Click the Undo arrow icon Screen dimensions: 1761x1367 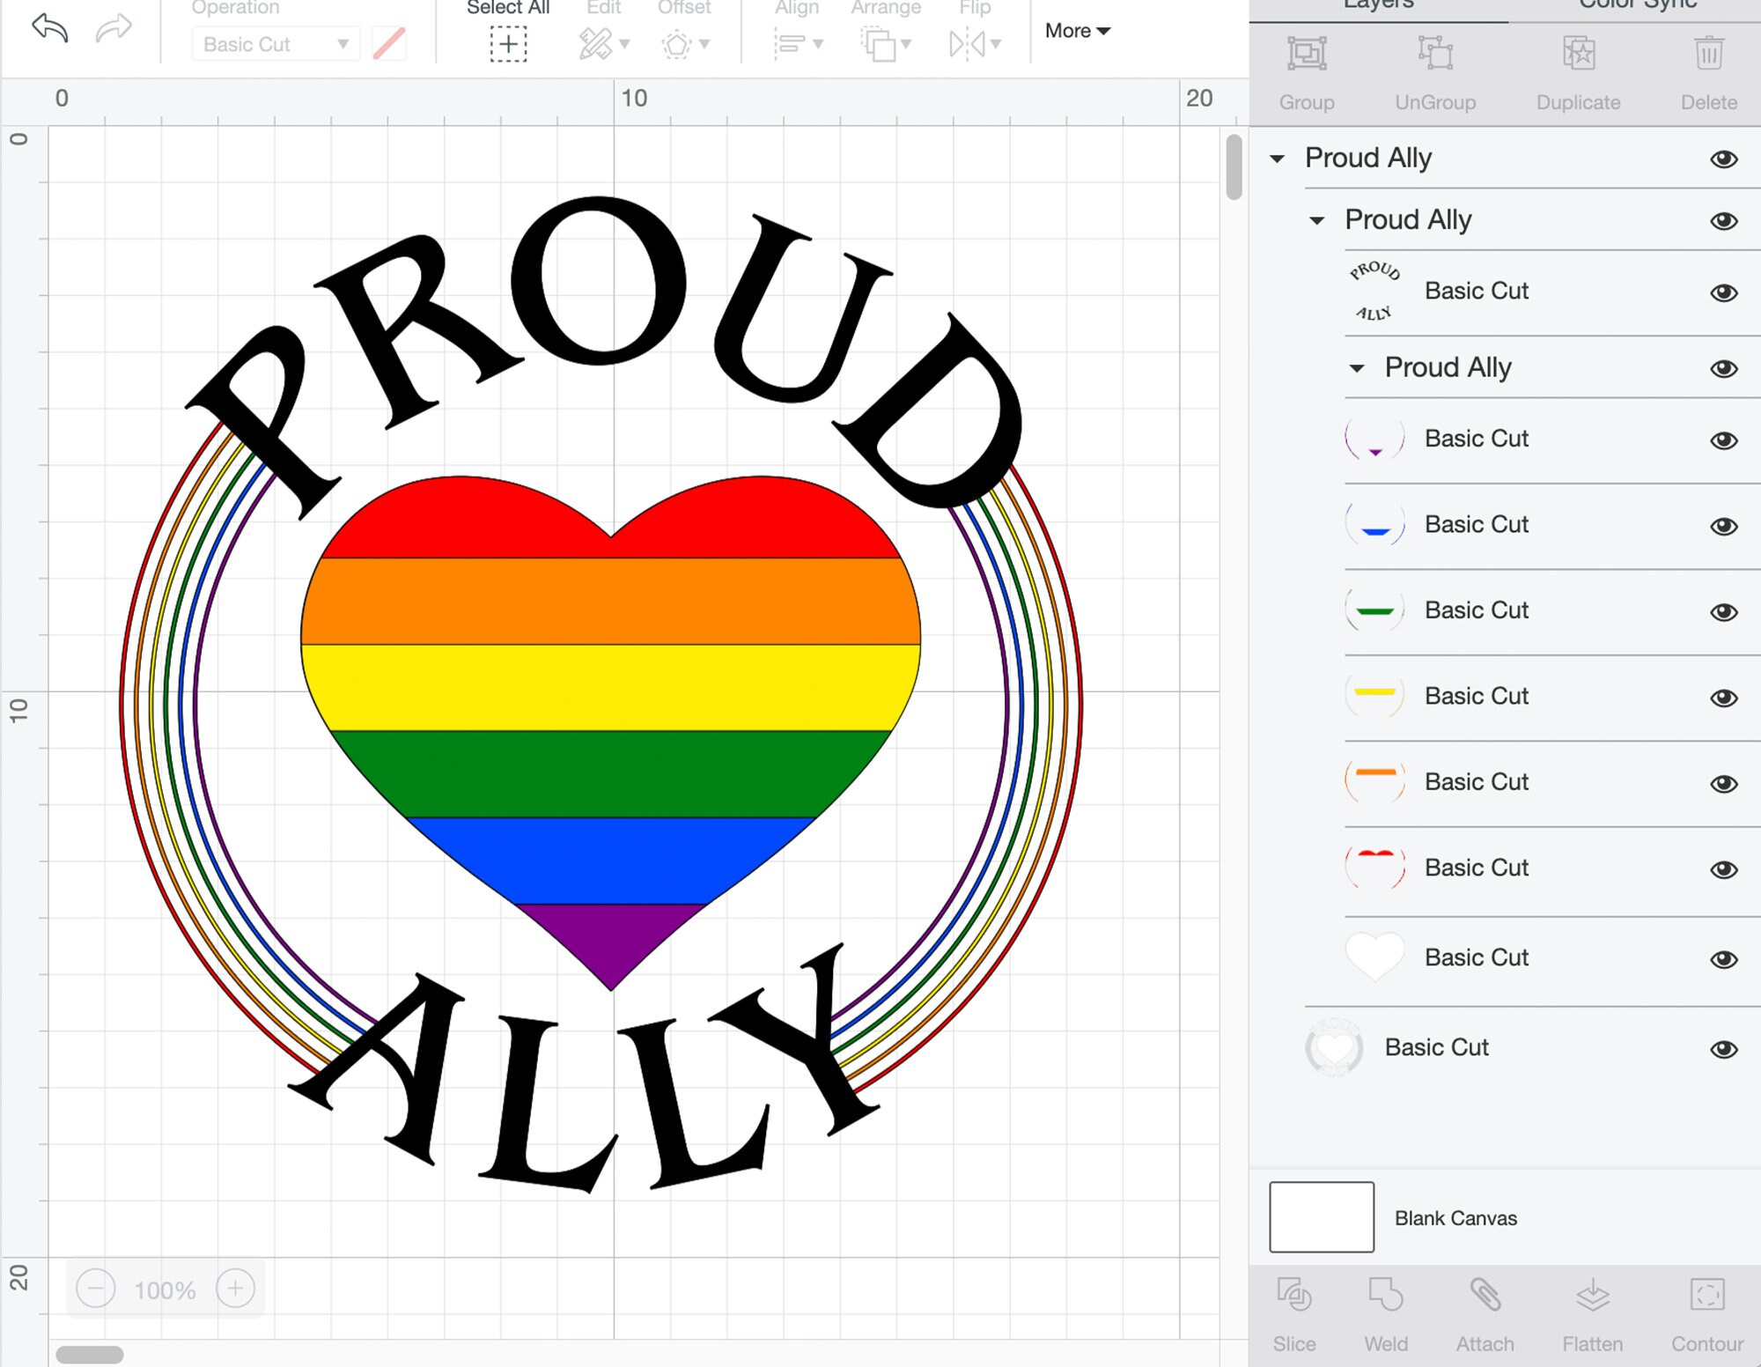[x=50, y=28]
